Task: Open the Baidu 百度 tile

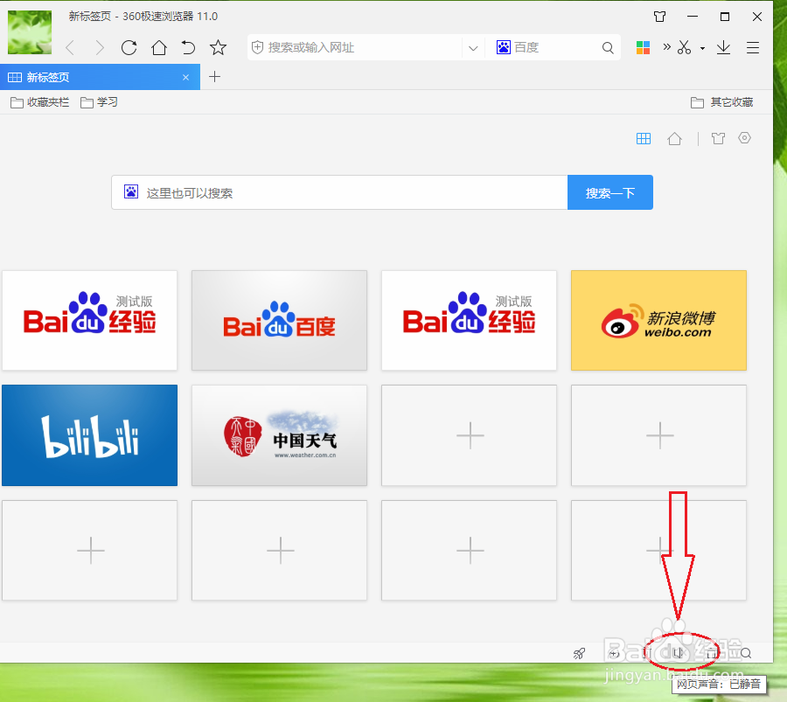Action: click(279, 320)
